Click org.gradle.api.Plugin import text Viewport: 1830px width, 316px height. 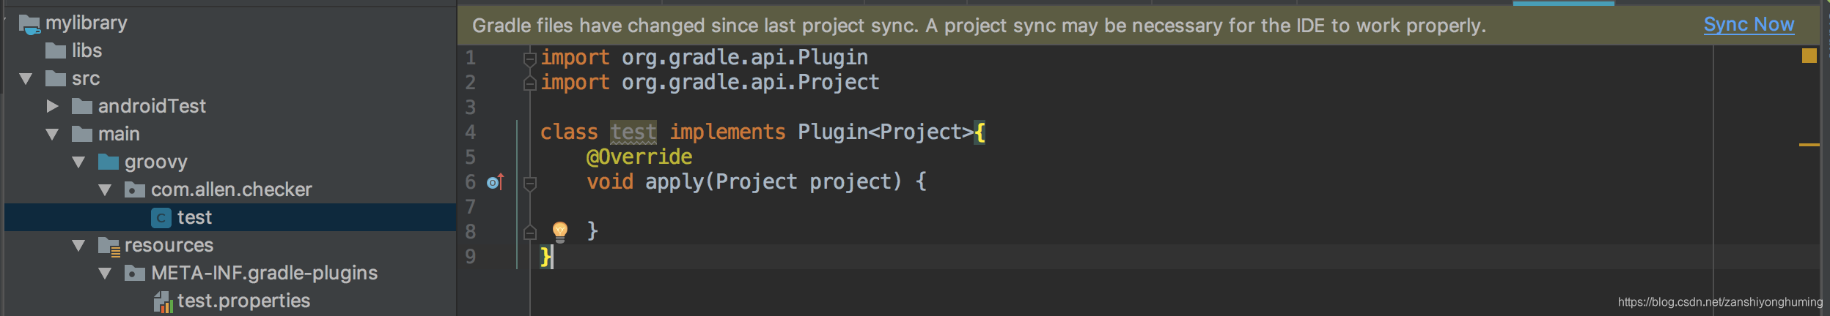coord(745,58)
